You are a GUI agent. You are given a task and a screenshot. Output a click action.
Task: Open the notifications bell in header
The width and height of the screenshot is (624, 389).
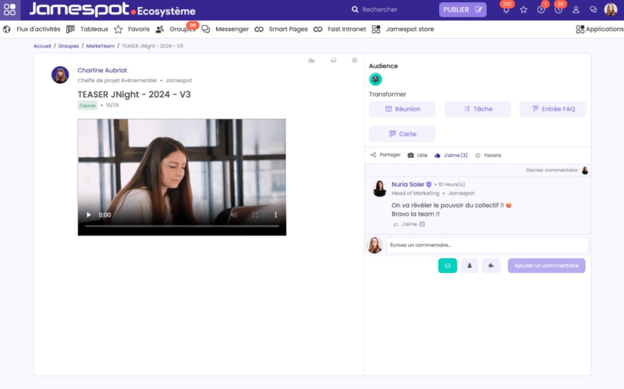(x=506, y=10)
